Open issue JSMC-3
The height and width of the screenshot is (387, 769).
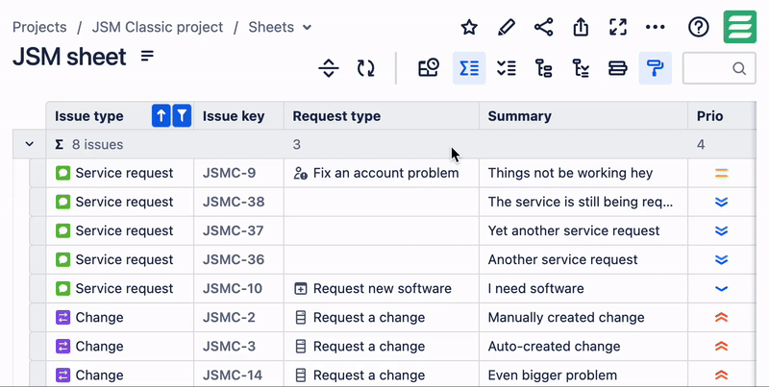229,347
